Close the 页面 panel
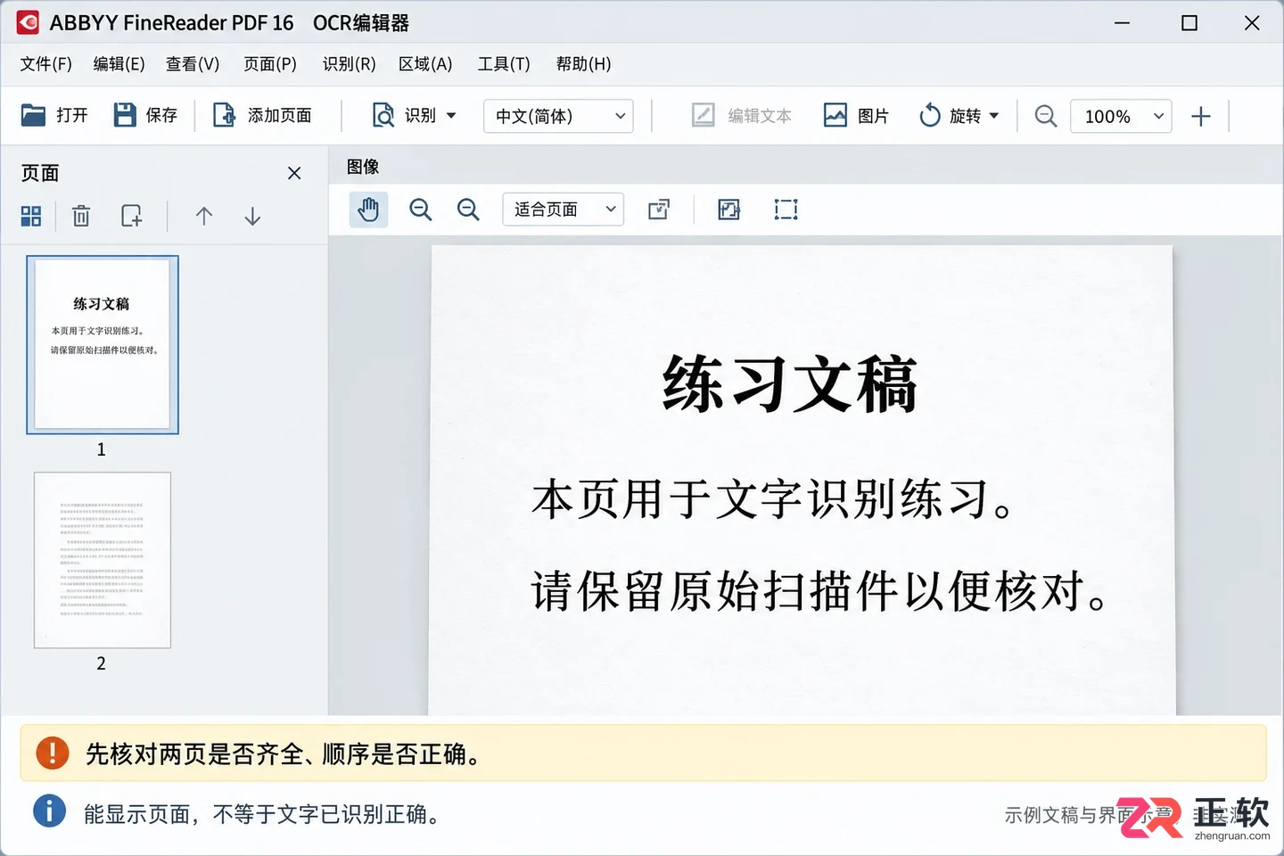The width and height of the screenshot is (1284, 856). tap(294, 173)
